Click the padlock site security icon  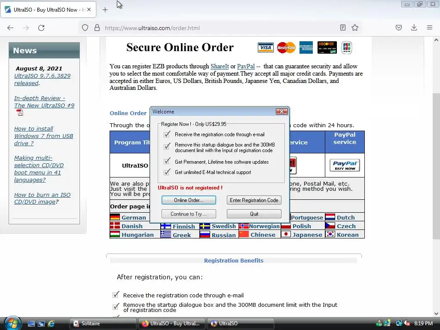(x=97, y=28)
